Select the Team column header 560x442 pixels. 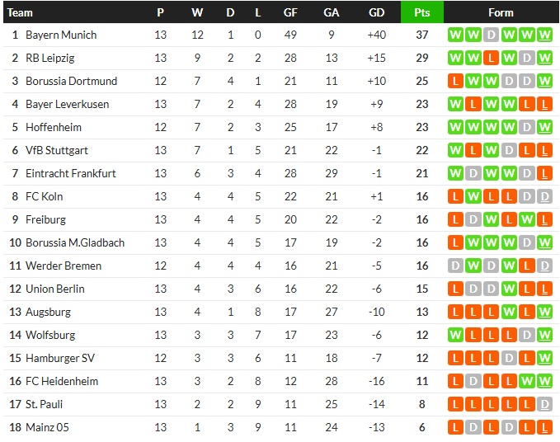[21, 12]
